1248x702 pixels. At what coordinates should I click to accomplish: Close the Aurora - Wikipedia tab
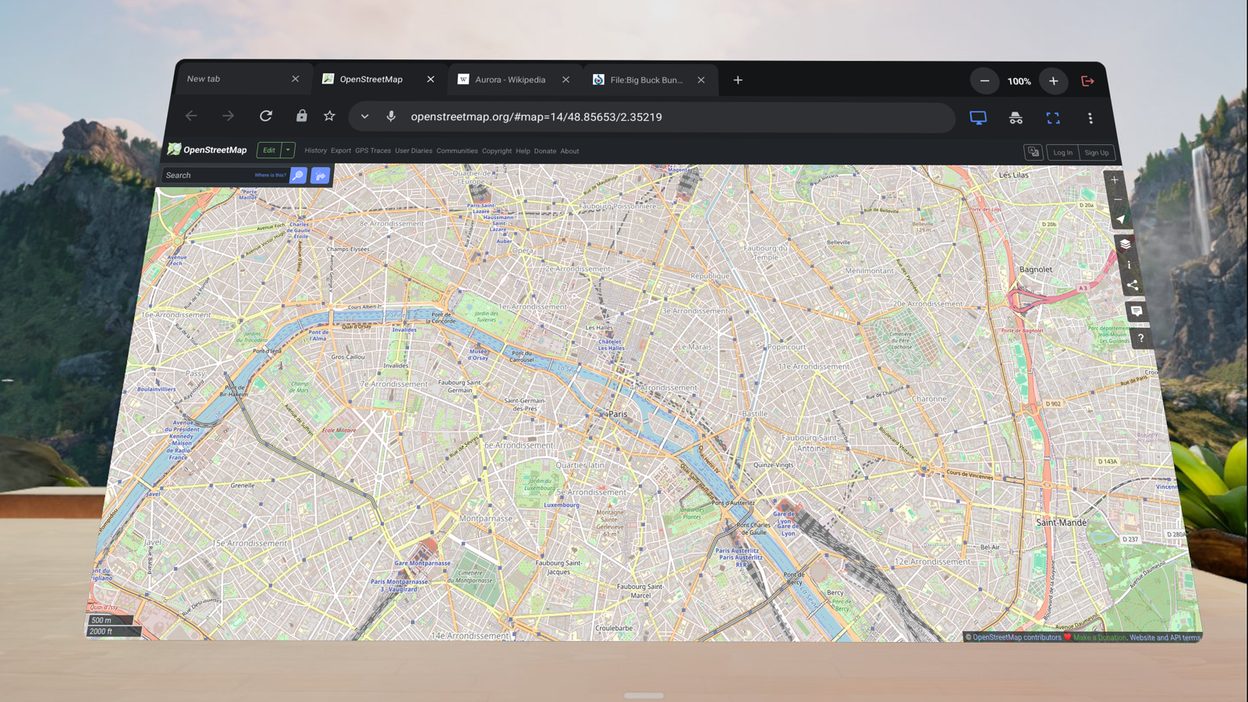[x=566, y=80]
